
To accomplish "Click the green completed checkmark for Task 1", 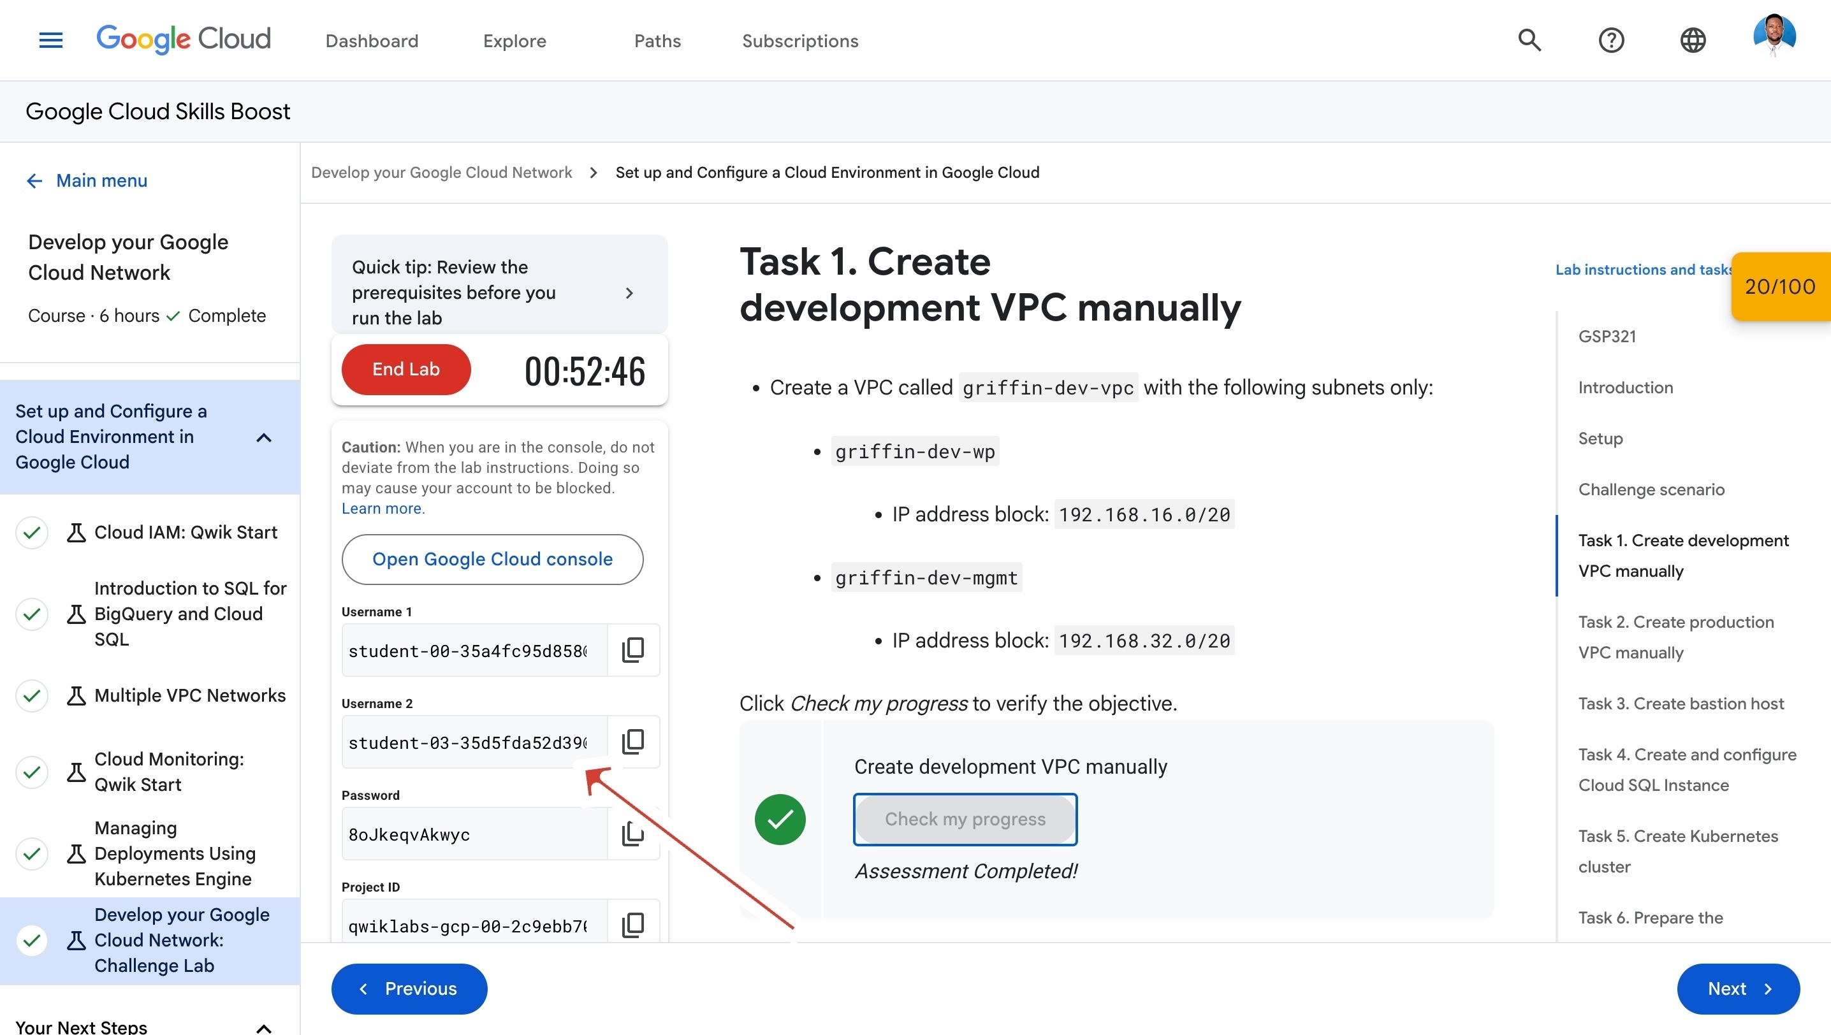I will click(780, 819).
